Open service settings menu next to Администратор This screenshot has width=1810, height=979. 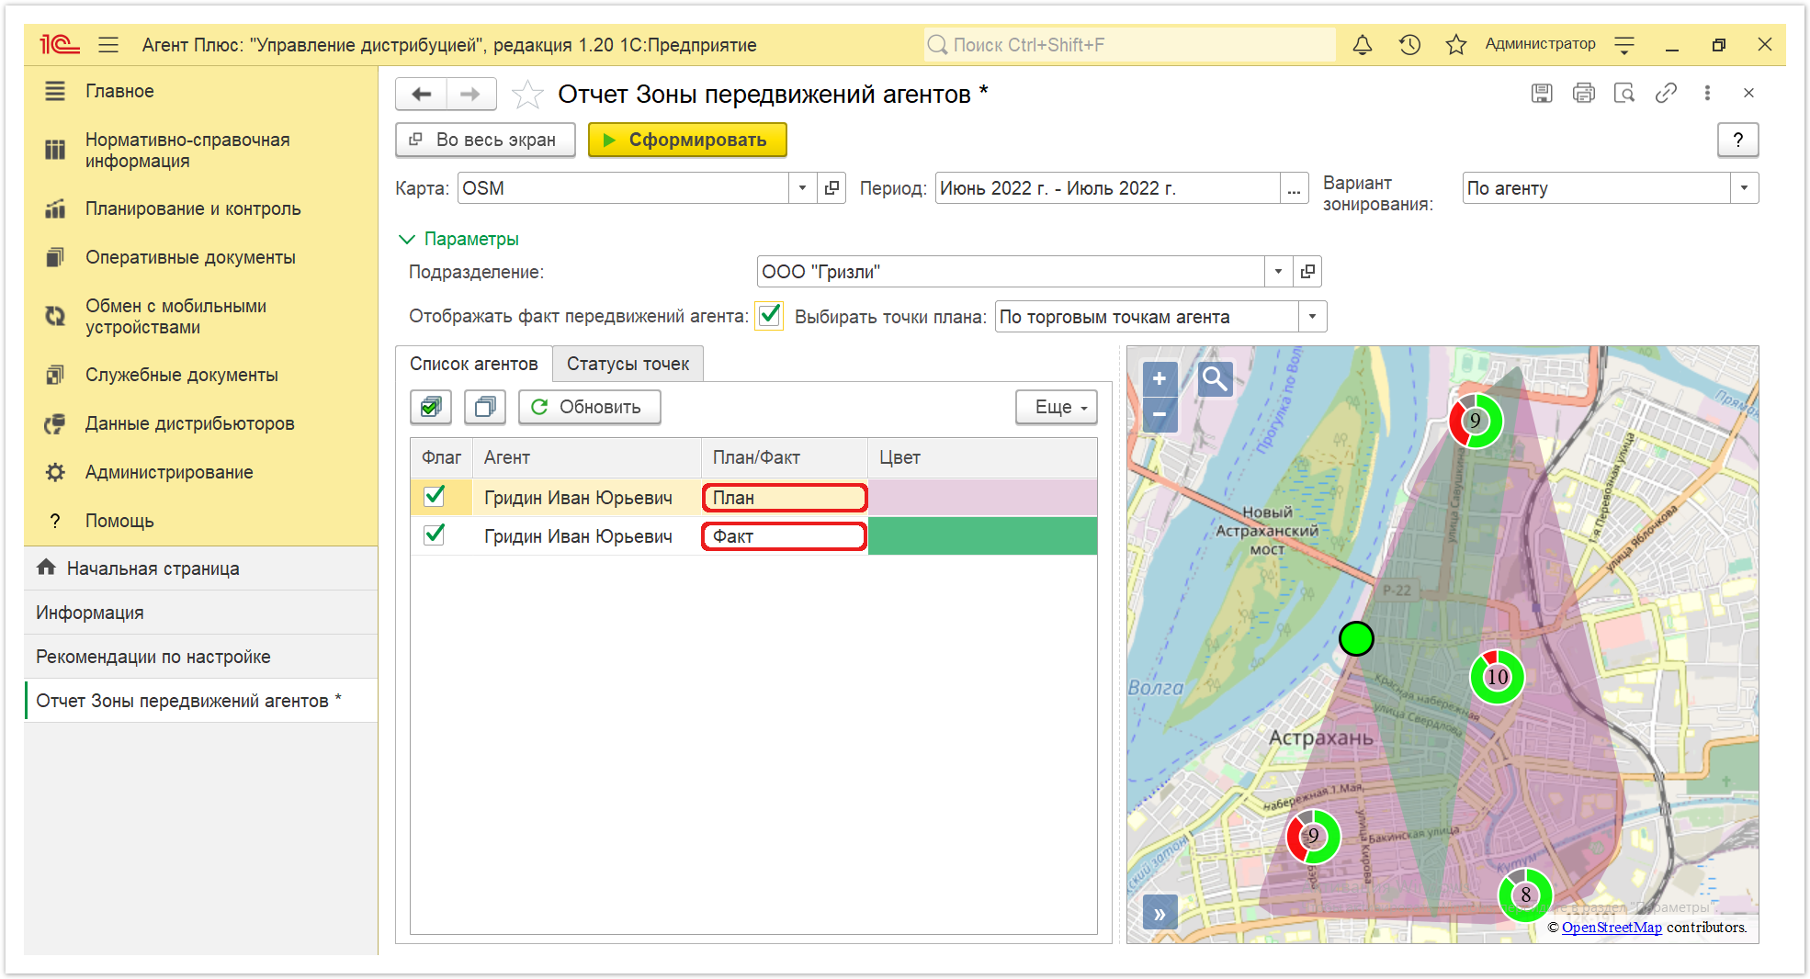click(1624, 44)
